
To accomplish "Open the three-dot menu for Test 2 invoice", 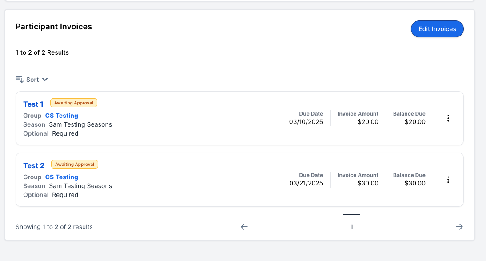I will (448, 180).
